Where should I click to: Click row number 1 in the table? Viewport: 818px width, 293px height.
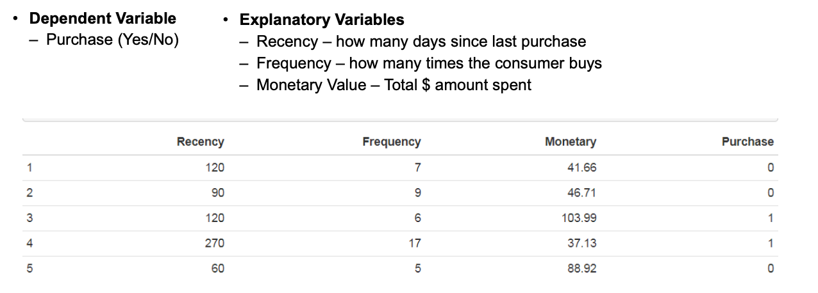29,168
